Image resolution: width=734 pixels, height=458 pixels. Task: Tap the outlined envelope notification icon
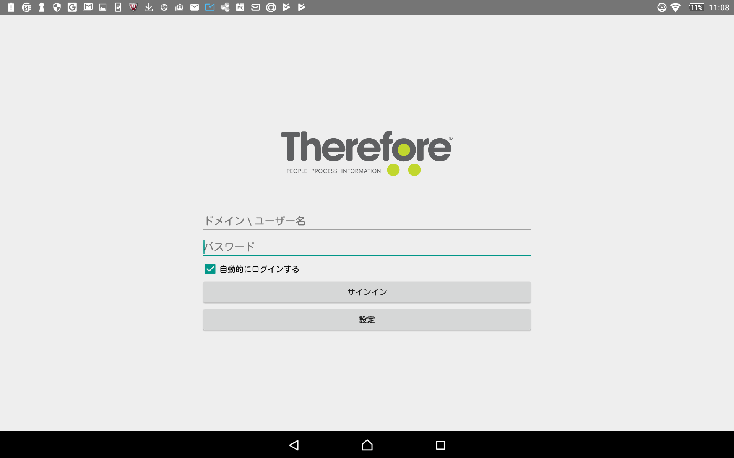[256, 7]
